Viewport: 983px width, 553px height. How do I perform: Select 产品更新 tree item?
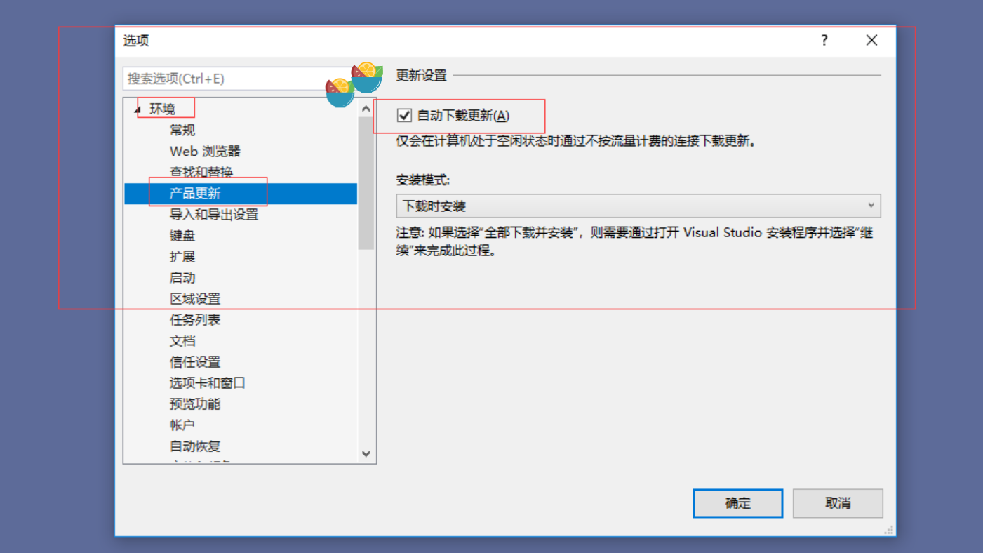[241, 194]
